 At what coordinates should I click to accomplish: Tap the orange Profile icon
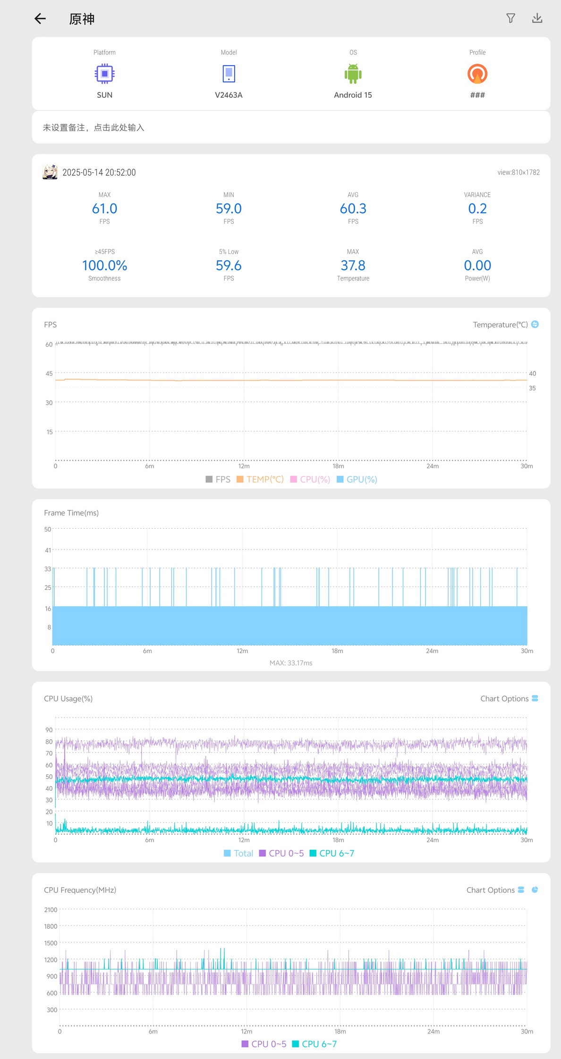(477, 74)
